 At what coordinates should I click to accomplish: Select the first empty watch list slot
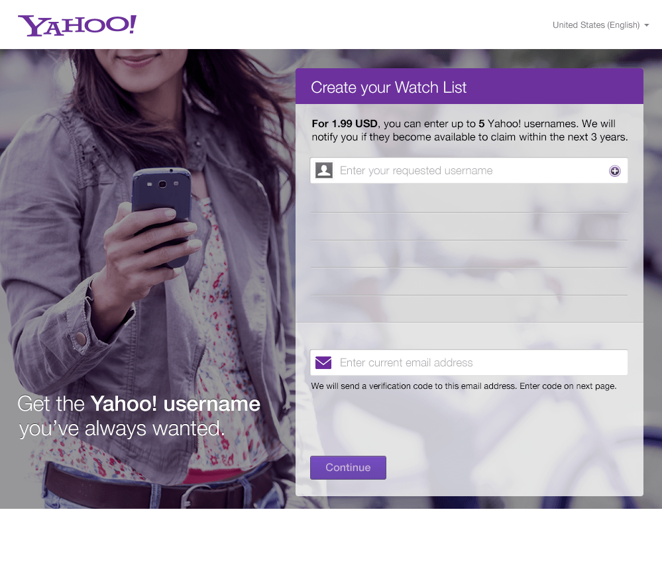(469, 198)
